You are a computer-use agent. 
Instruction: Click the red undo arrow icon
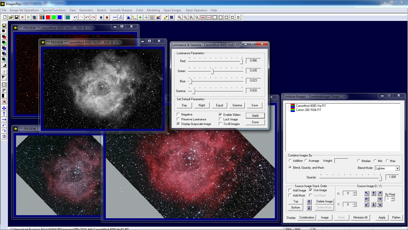point(87,17)
